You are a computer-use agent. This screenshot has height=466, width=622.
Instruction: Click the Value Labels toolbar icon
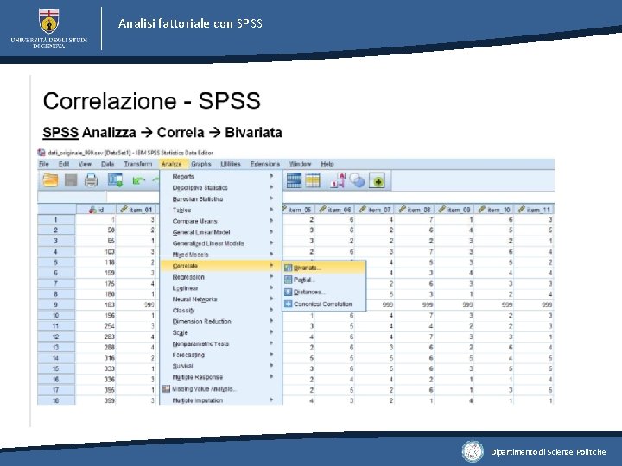tap(338, 180)
